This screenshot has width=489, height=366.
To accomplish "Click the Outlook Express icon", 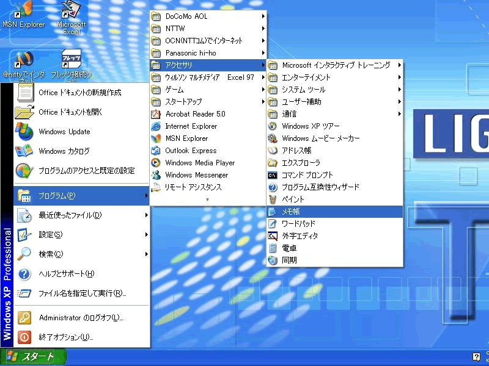I will (156, 151).
